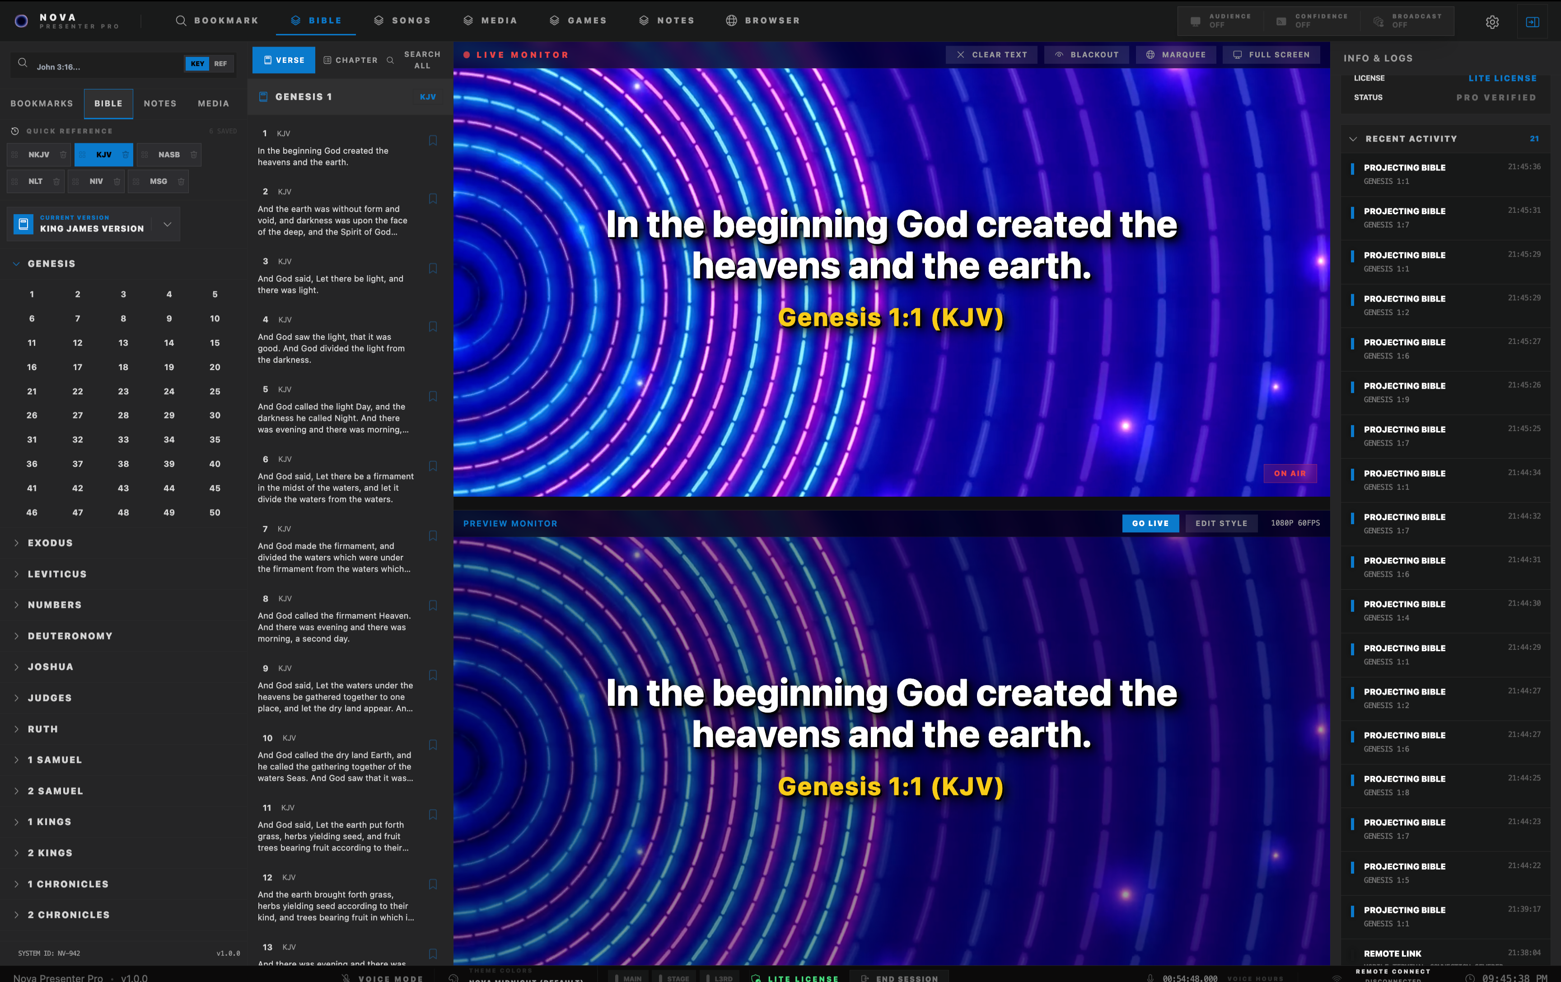The width and height of the screenshot is (1561, 982).
Task: Switch to the Songs tab
Action: (402, 21)
